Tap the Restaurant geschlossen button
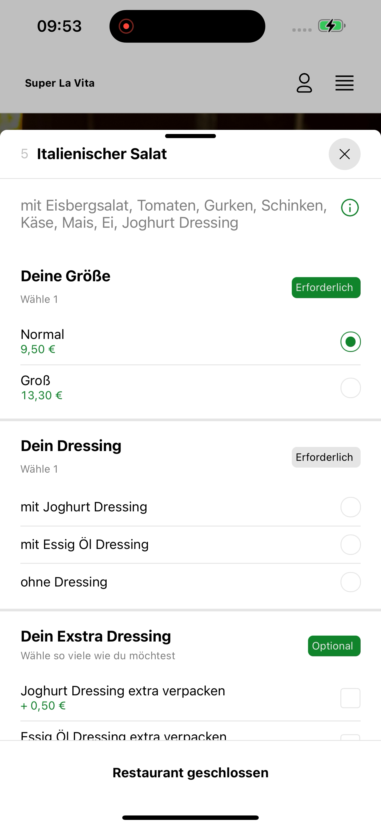The height and width of the screenshot is (827, 381). pos(190,772)
